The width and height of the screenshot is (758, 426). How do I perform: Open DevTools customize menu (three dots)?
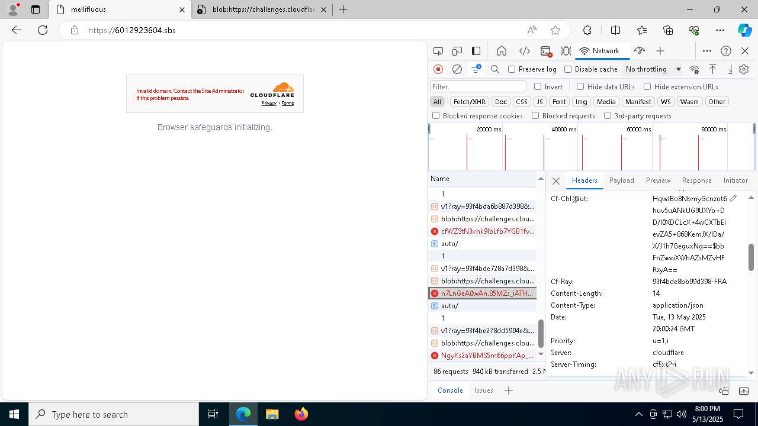point(707,51)
